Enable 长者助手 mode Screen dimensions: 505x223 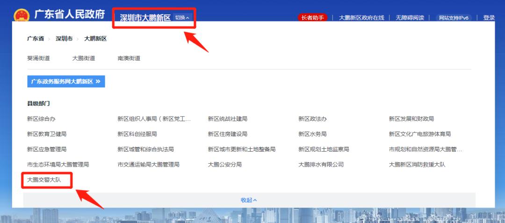click(x=312, y=18)
